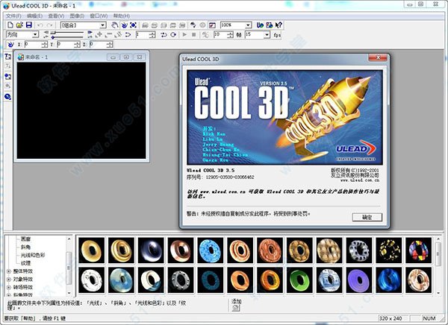Click the Undo arrow in toolbar

tap(40, 25)
